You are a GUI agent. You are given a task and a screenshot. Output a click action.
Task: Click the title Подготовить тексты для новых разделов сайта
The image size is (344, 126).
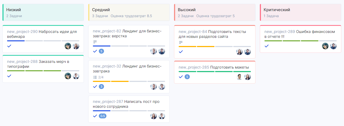pos(212,34)
